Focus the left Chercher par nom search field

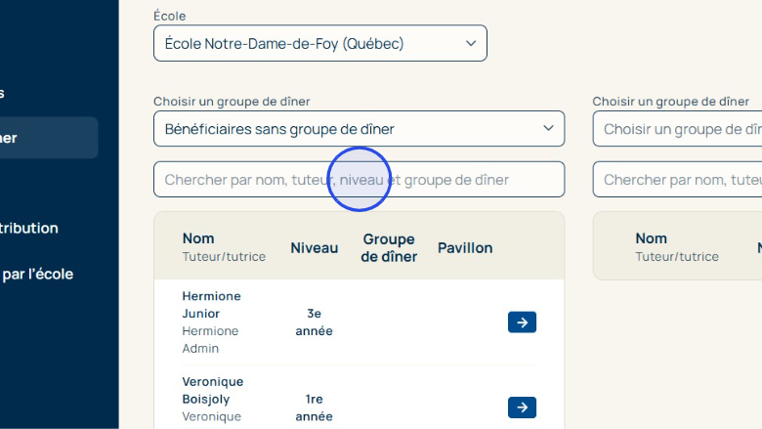tap(359, 180)
